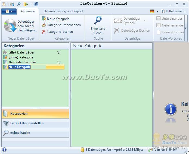
Task: Click the German flag language icon
Action: pos(152,11)
